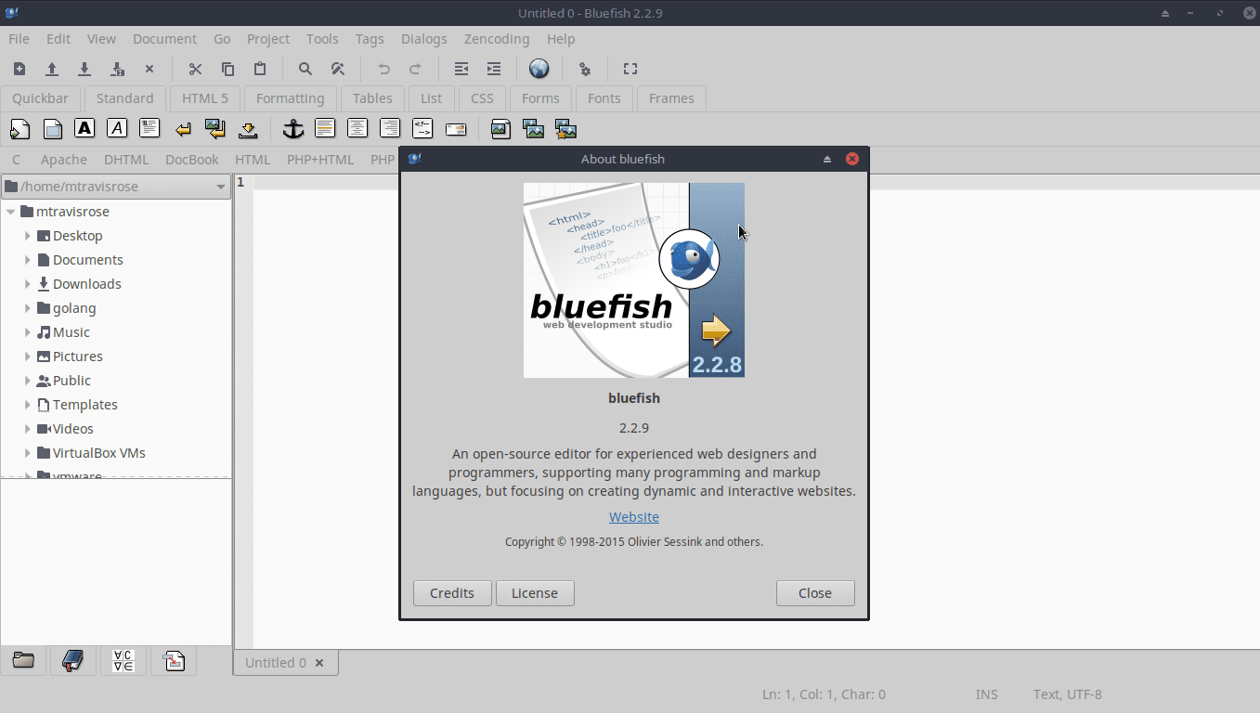Insert a non-breaking space icon
Screen dimensions: 1260x713
248,129
